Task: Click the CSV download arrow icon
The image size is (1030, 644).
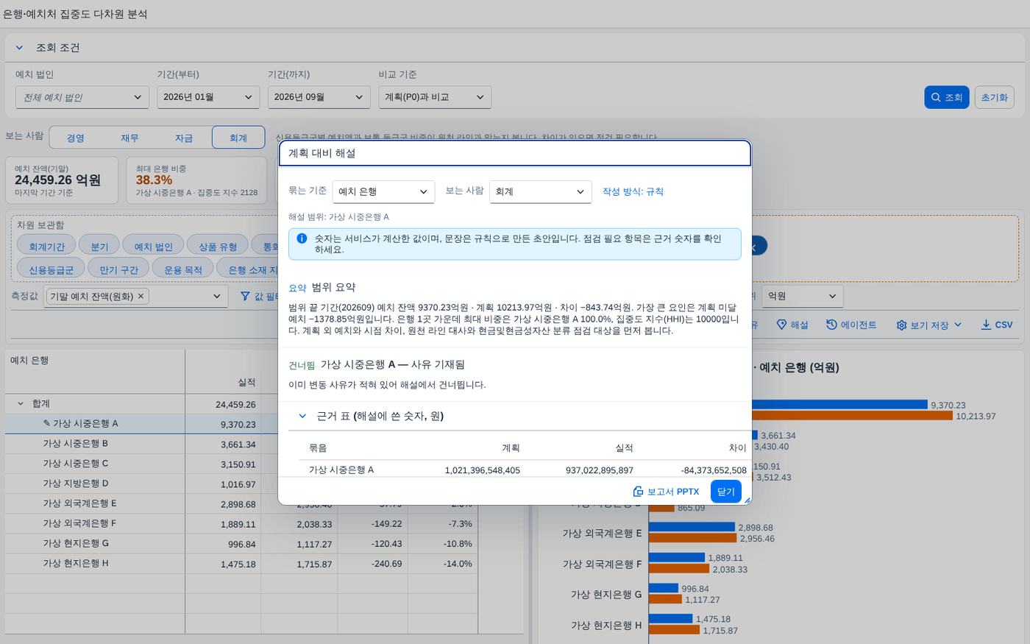Action: [x=986, y=325]
